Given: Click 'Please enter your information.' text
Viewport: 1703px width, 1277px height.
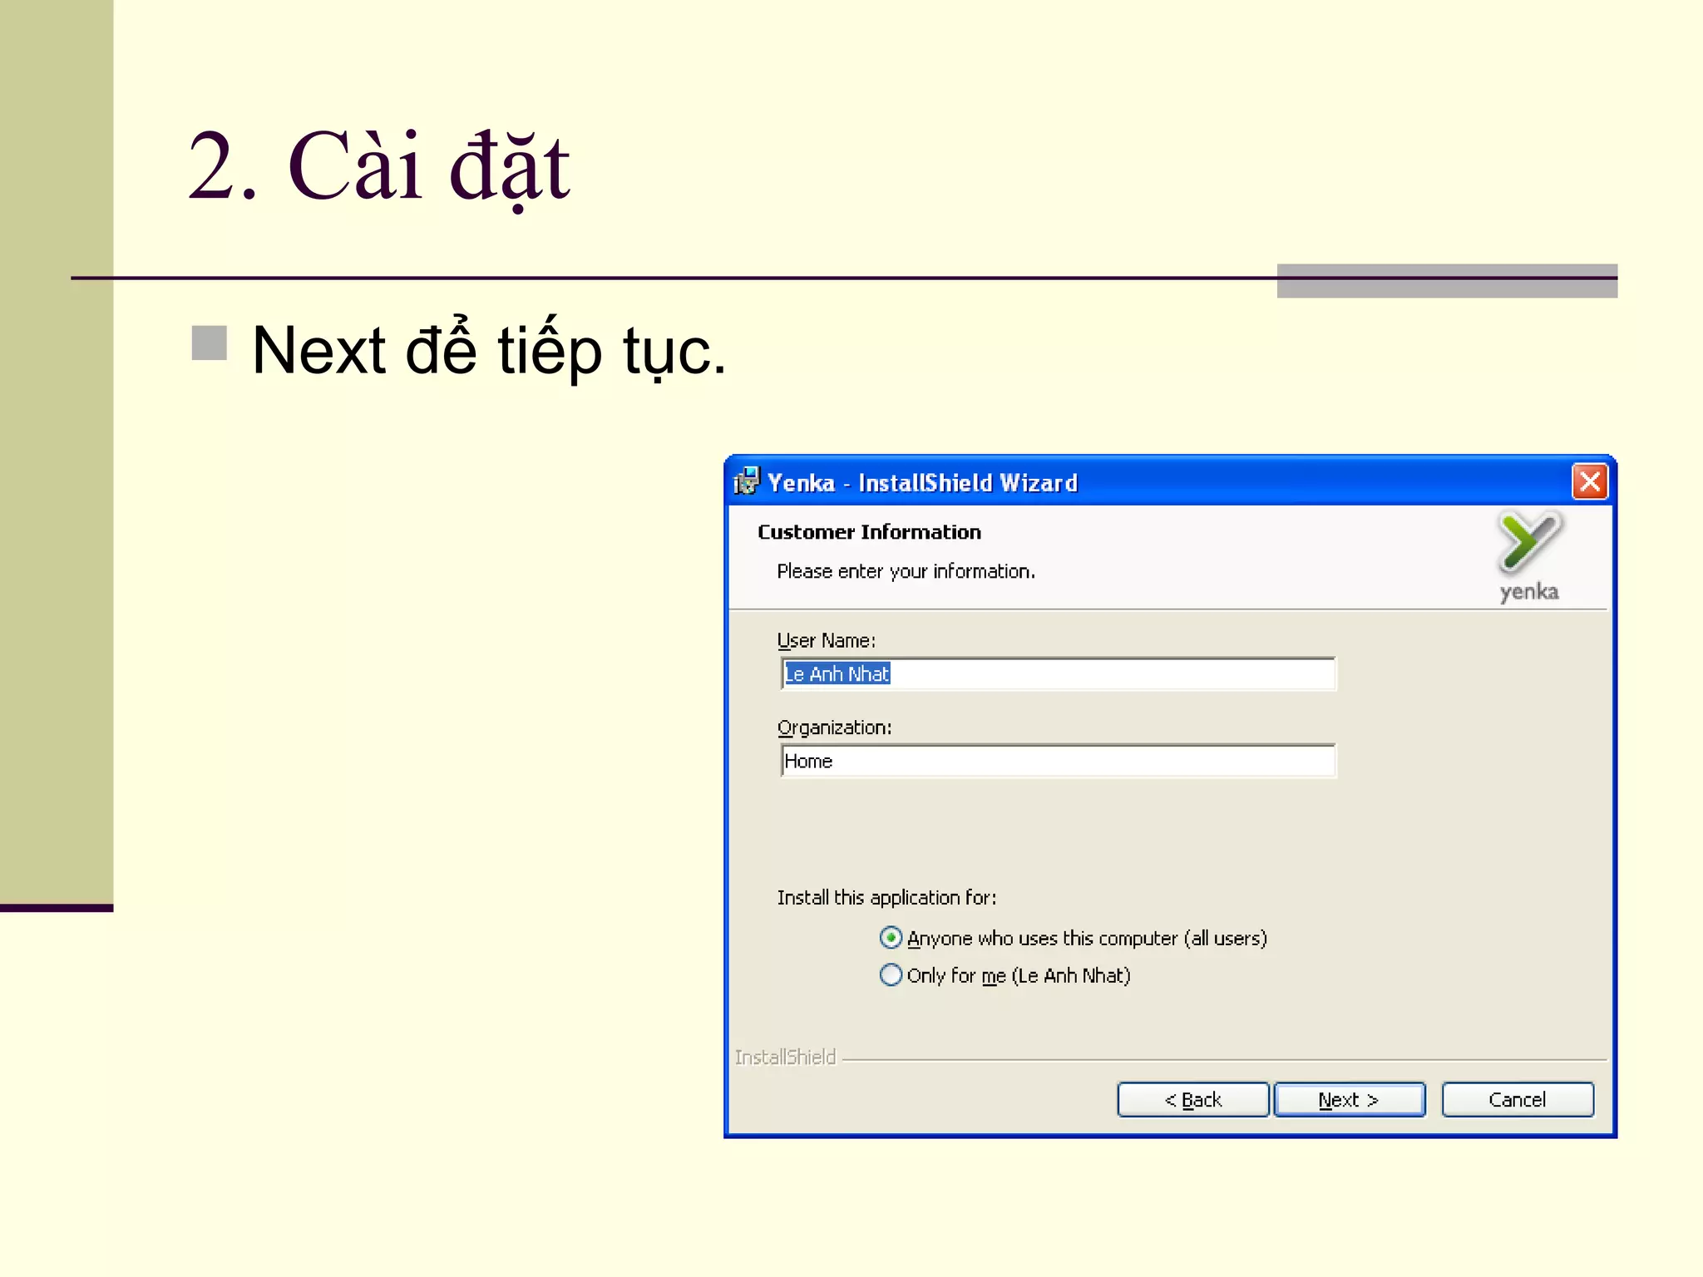Looking at the screenshot, I should tap(906, 571).
